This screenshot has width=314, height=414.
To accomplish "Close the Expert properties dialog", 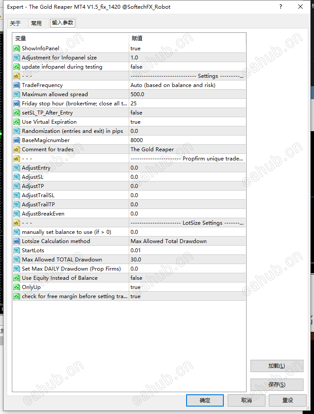I will pos(300,7).
